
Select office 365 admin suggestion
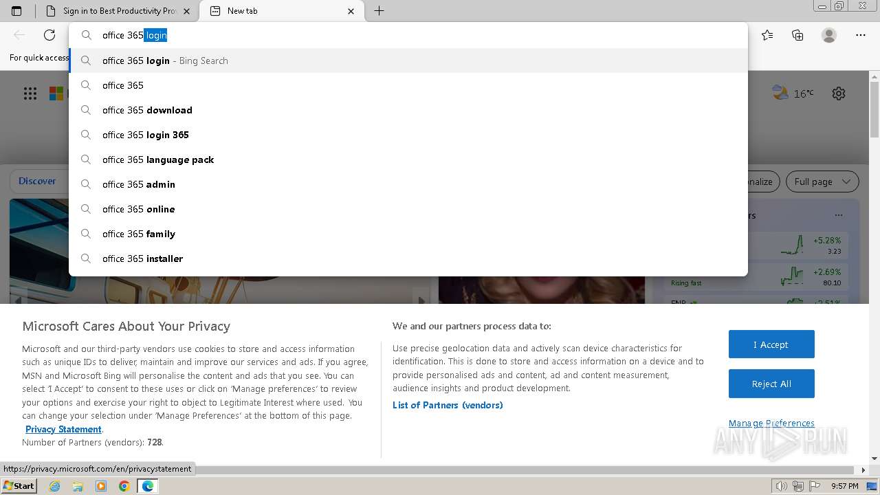point(408,184)
